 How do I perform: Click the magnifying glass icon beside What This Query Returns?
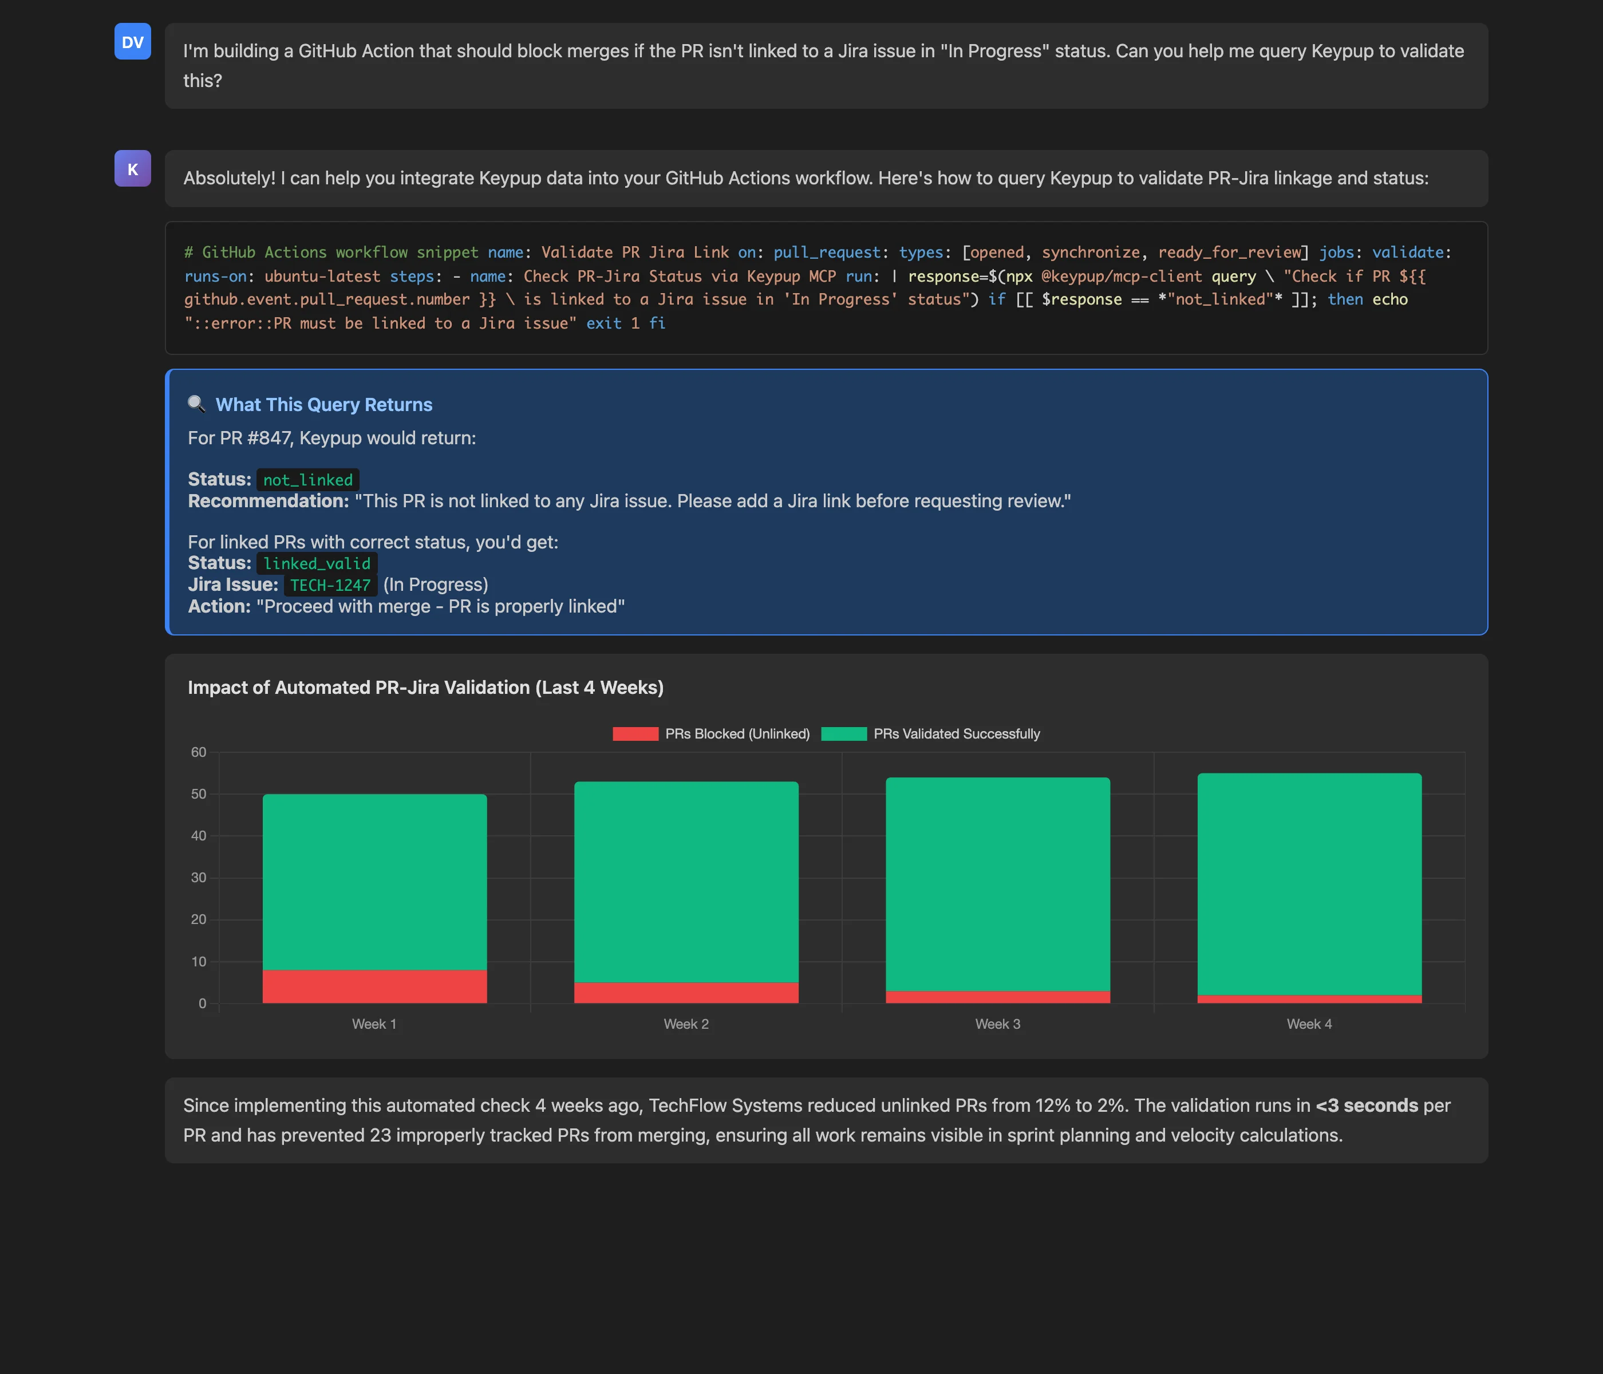click(x=196, y=404)
